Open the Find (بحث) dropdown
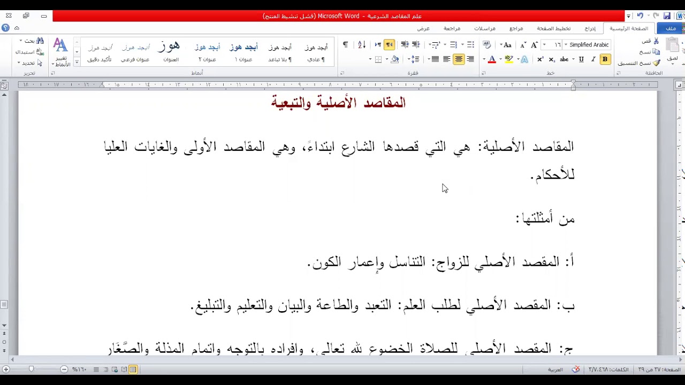 [33, 41]
